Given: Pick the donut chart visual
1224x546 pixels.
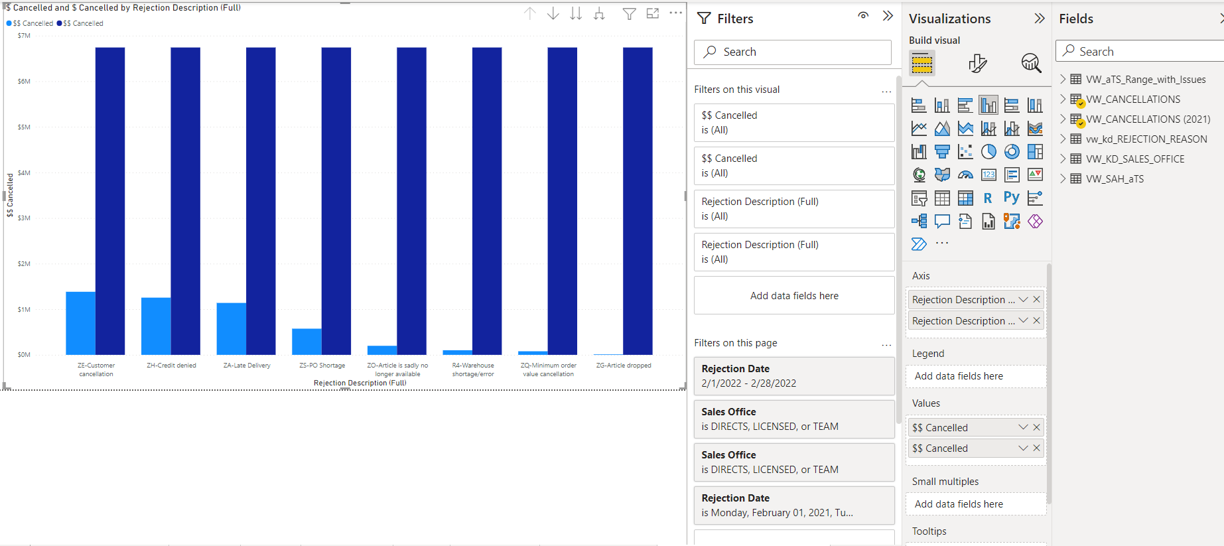Looking at the screenshot, I should [x=1012, y=151].
